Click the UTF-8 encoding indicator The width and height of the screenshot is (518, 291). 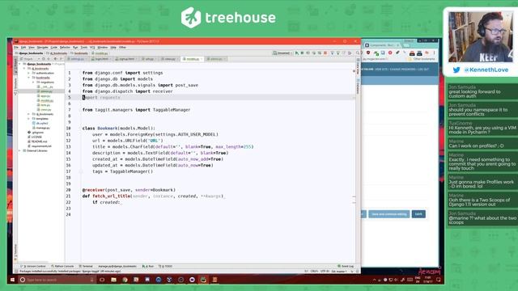(x=325, y=272)
